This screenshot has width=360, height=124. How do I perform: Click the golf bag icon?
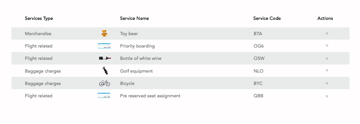tap(105, 71)
